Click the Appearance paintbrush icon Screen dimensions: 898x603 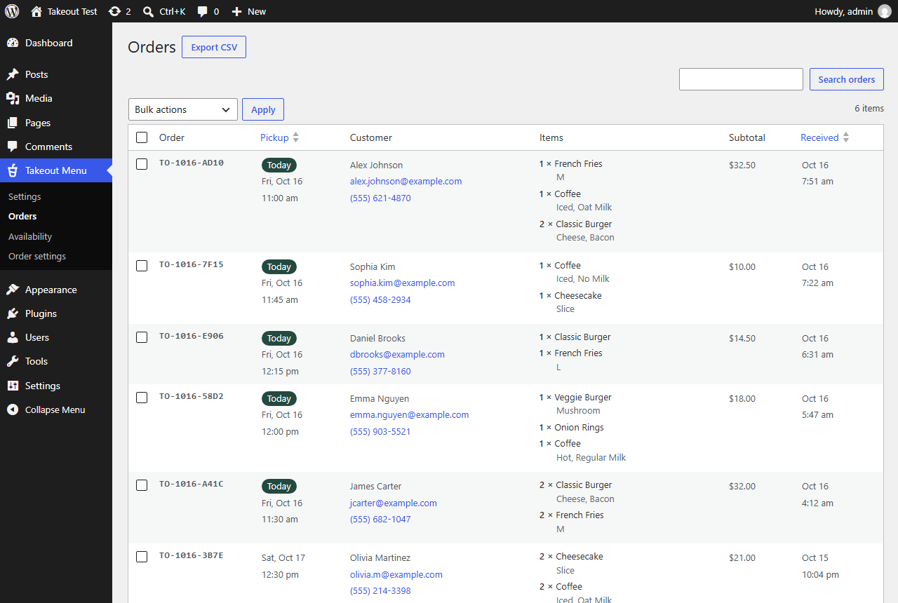click(x=13, y=290)
